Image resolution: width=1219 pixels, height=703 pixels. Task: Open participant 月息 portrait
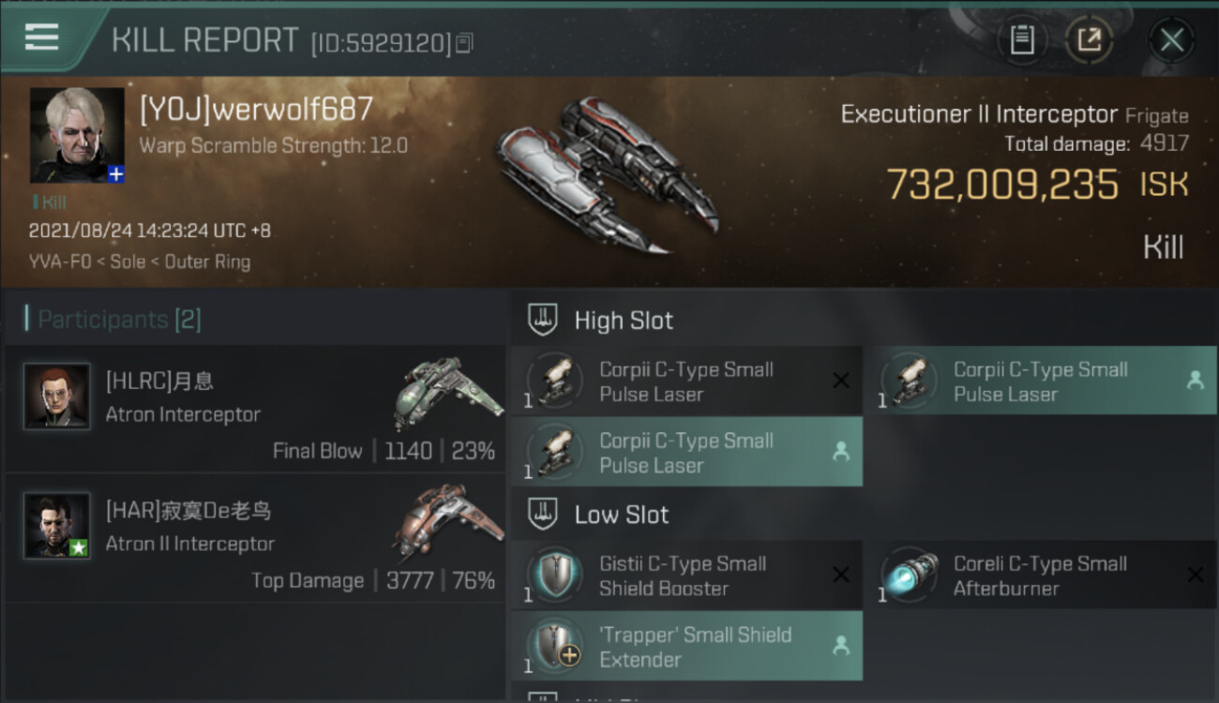tap(57, 396)
